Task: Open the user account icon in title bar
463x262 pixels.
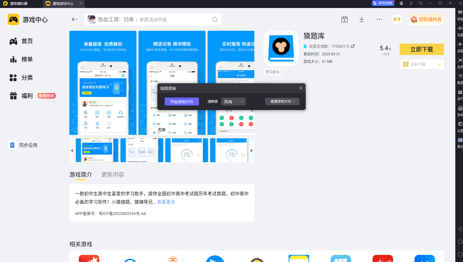Action: 401,3
